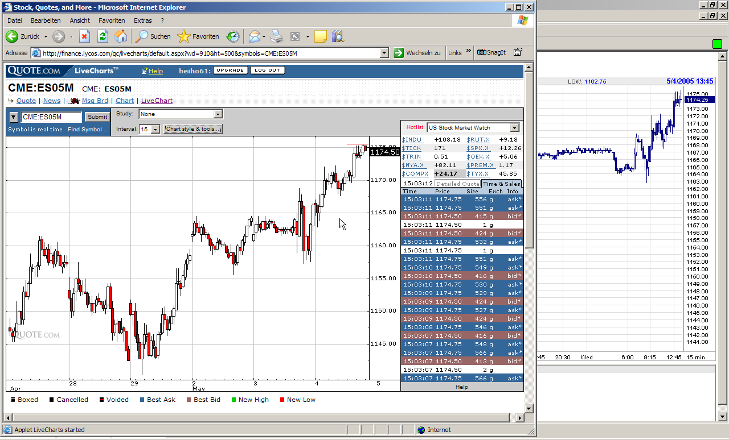
Task: Click the SnagIt camera toolbar icon
Action: 482,52
